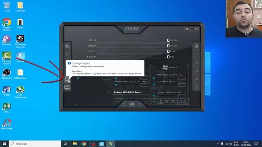Image resolution: width=262 pixels, height=147 pixels.
Task: Click Afterburner detach windows icon
Action: [x=187, y=29]
